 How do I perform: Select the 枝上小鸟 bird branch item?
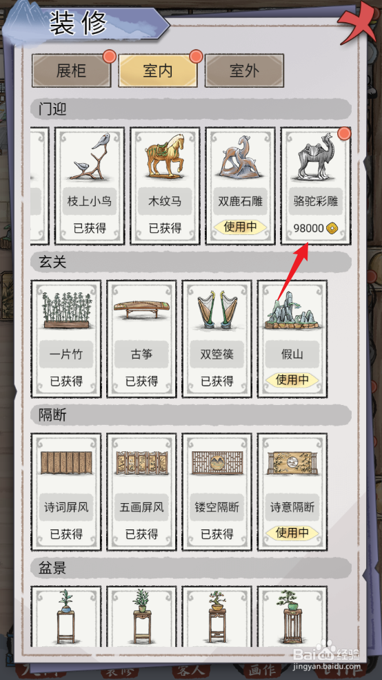point(90,186)
